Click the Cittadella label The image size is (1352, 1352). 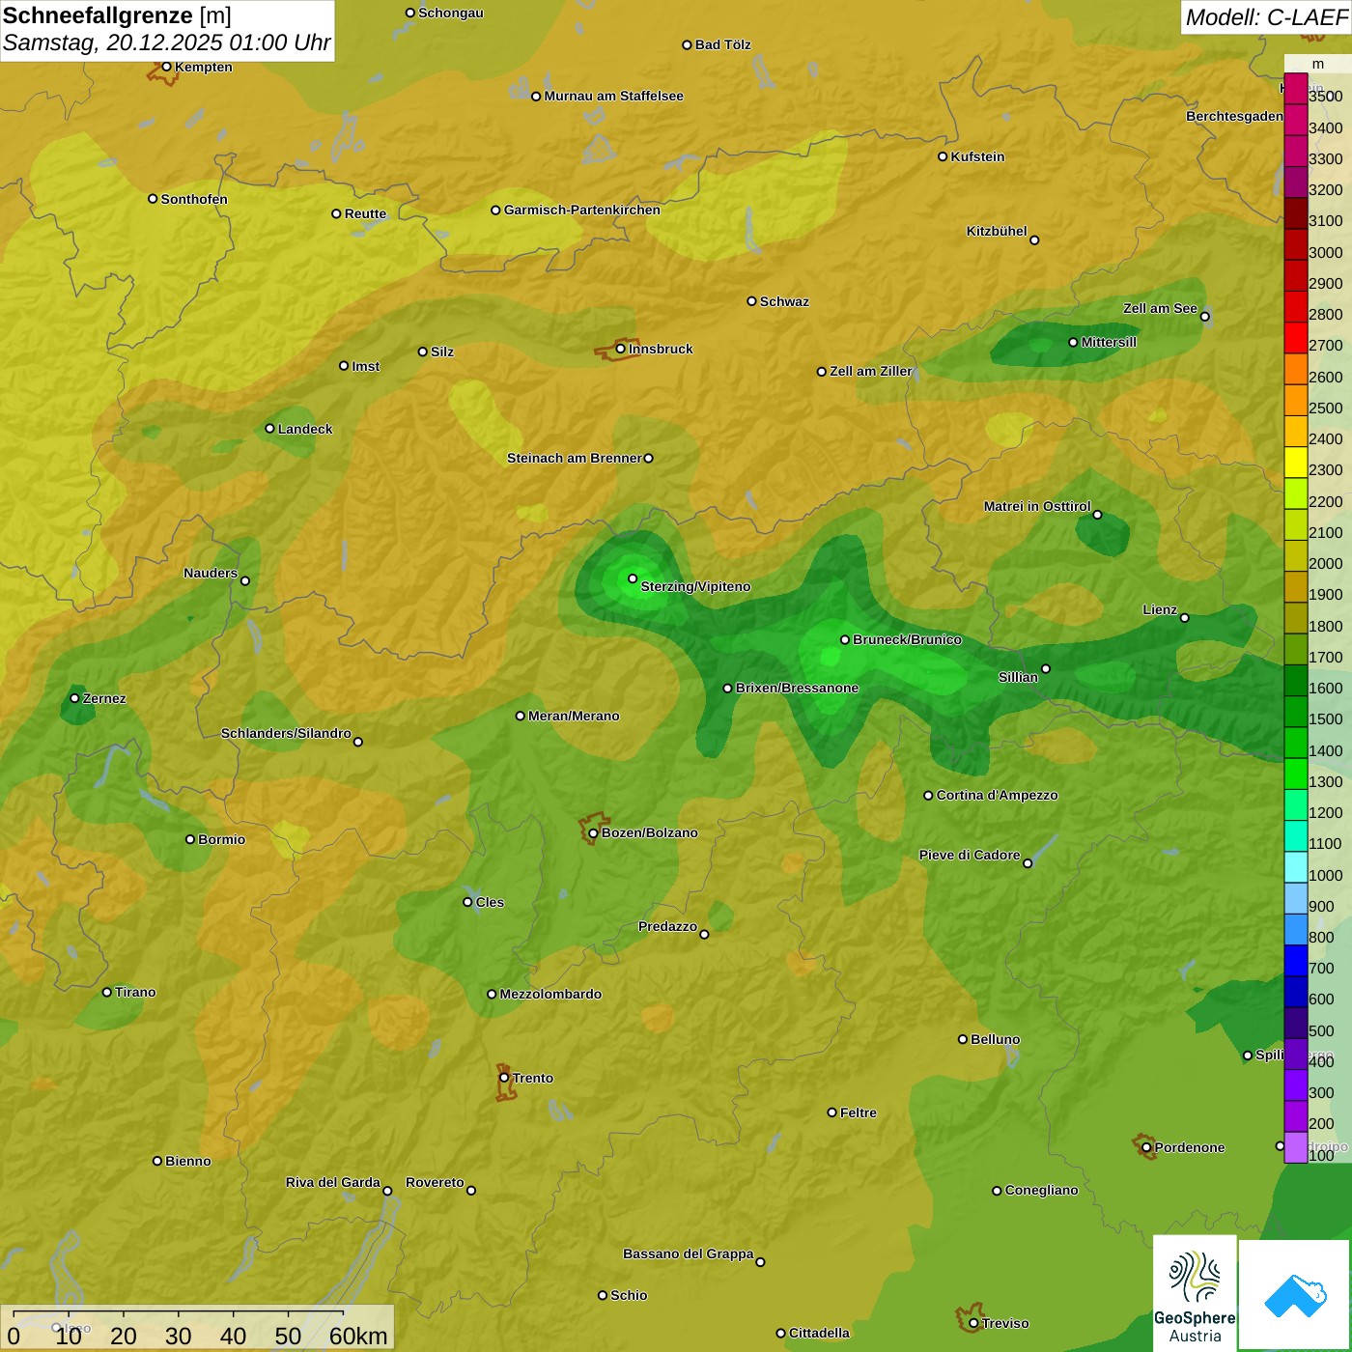[819, 1333]
